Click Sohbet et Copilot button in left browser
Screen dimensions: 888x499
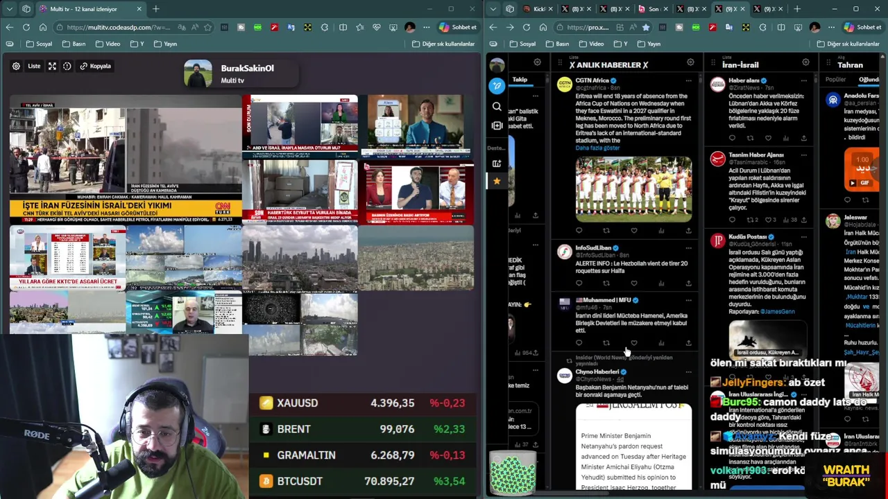coord(457,27)
